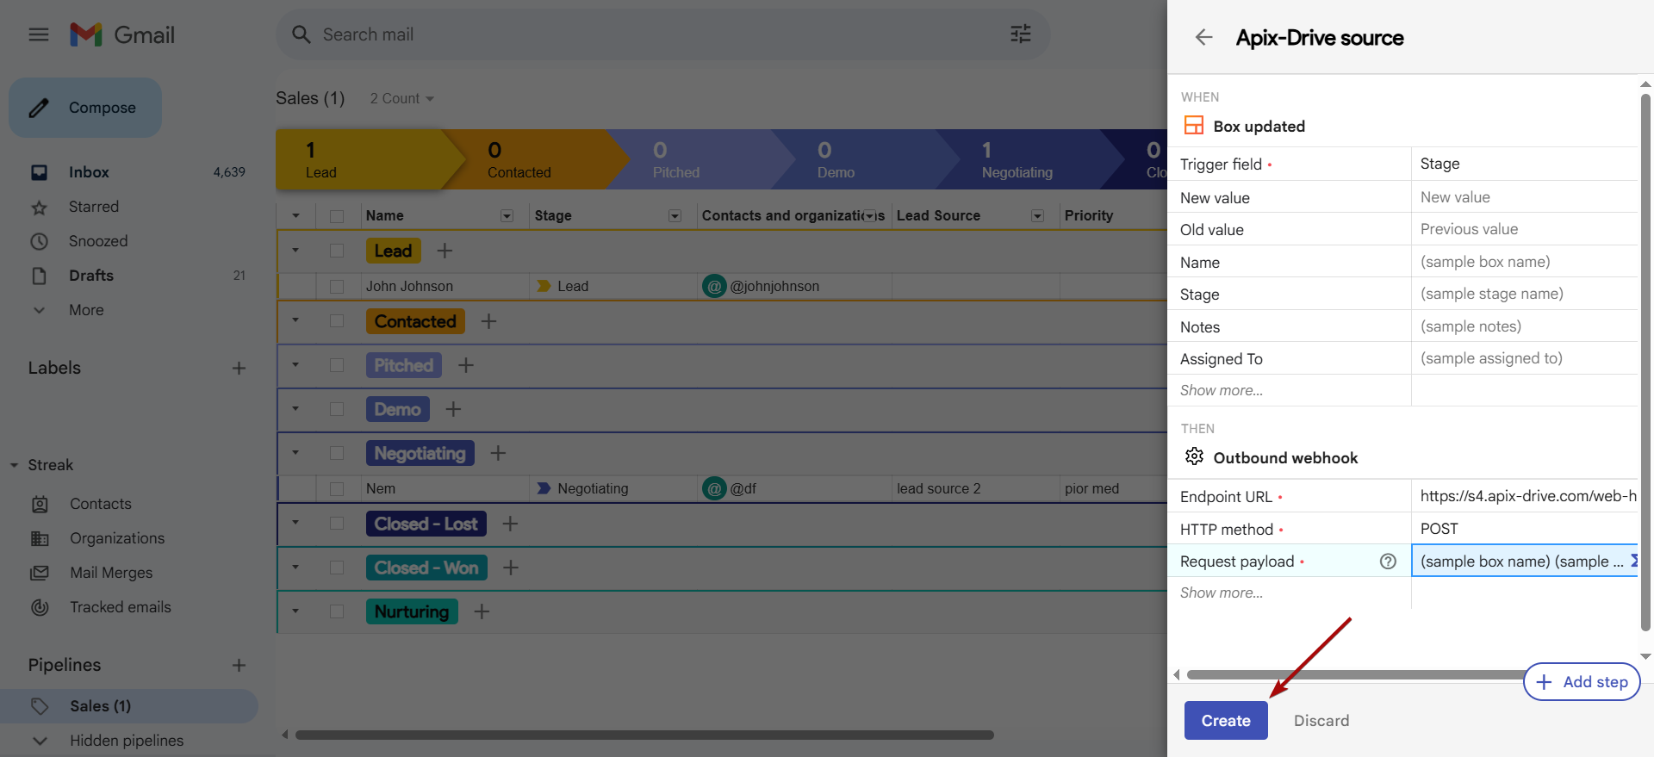Add a box to the Contacted stage

[488, 321]
